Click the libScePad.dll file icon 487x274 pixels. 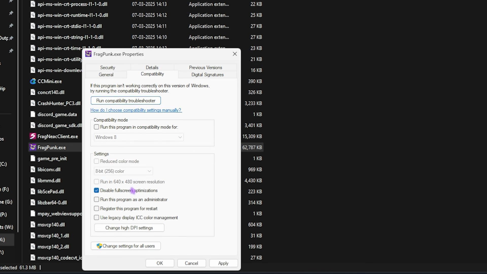[33, 192]
